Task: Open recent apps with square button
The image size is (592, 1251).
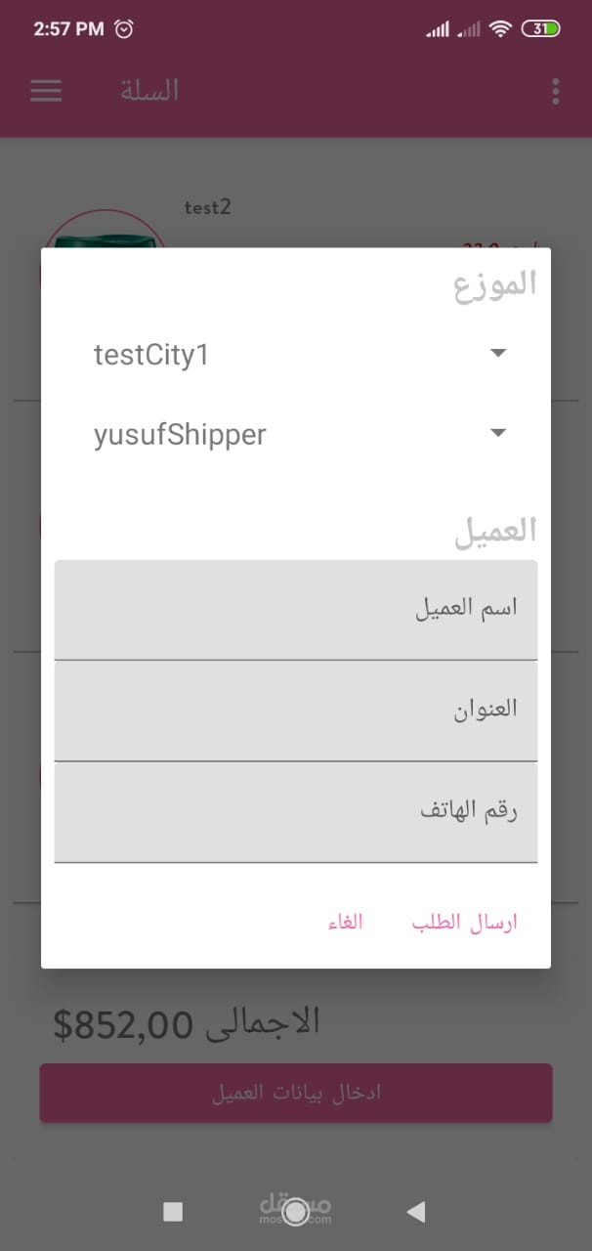Action: 173,1212
